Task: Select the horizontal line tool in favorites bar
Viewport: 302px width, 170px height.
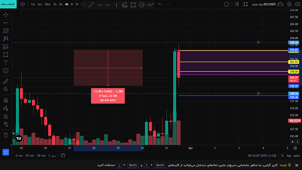Action: coord(100,5)
